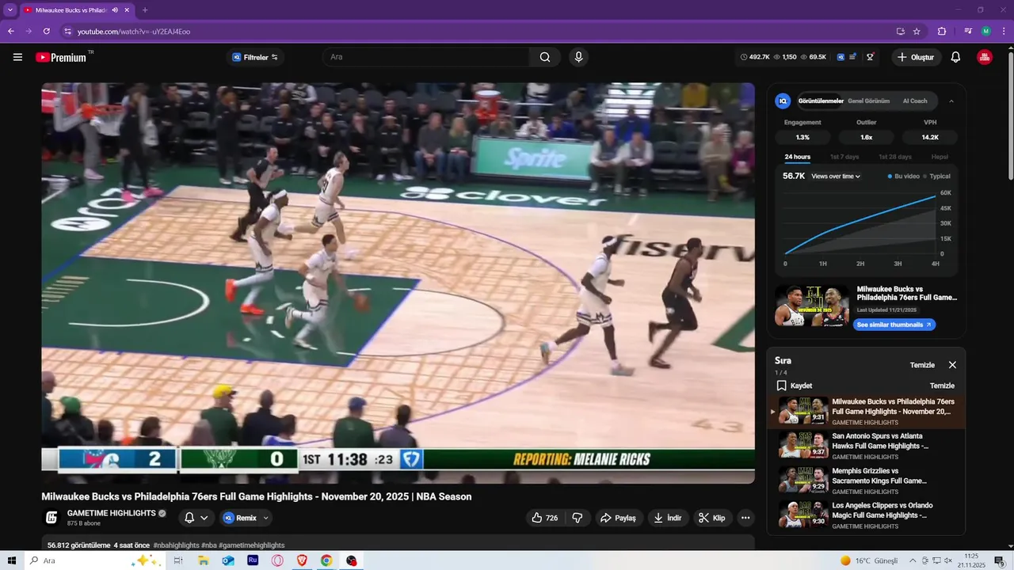Dislike the video with thumbs down

point(578,518)
